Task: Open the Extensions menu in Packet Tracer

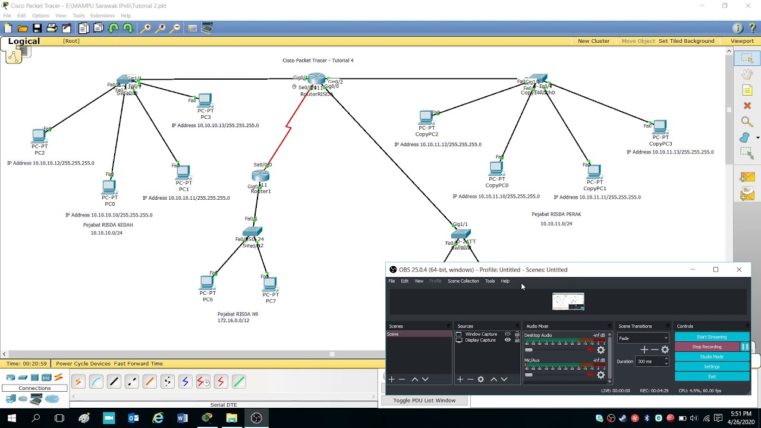Action: tap(102, 15)
